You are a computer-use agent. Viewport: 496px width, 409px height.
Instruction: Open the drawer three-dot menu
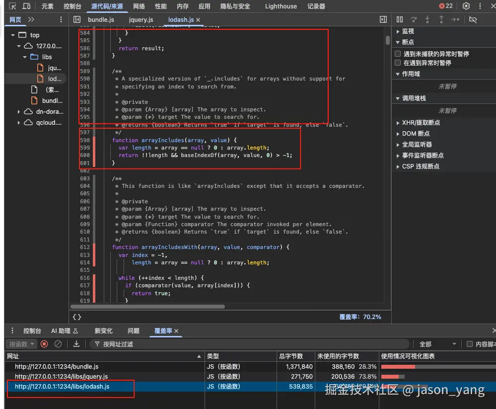click(12, 331)
